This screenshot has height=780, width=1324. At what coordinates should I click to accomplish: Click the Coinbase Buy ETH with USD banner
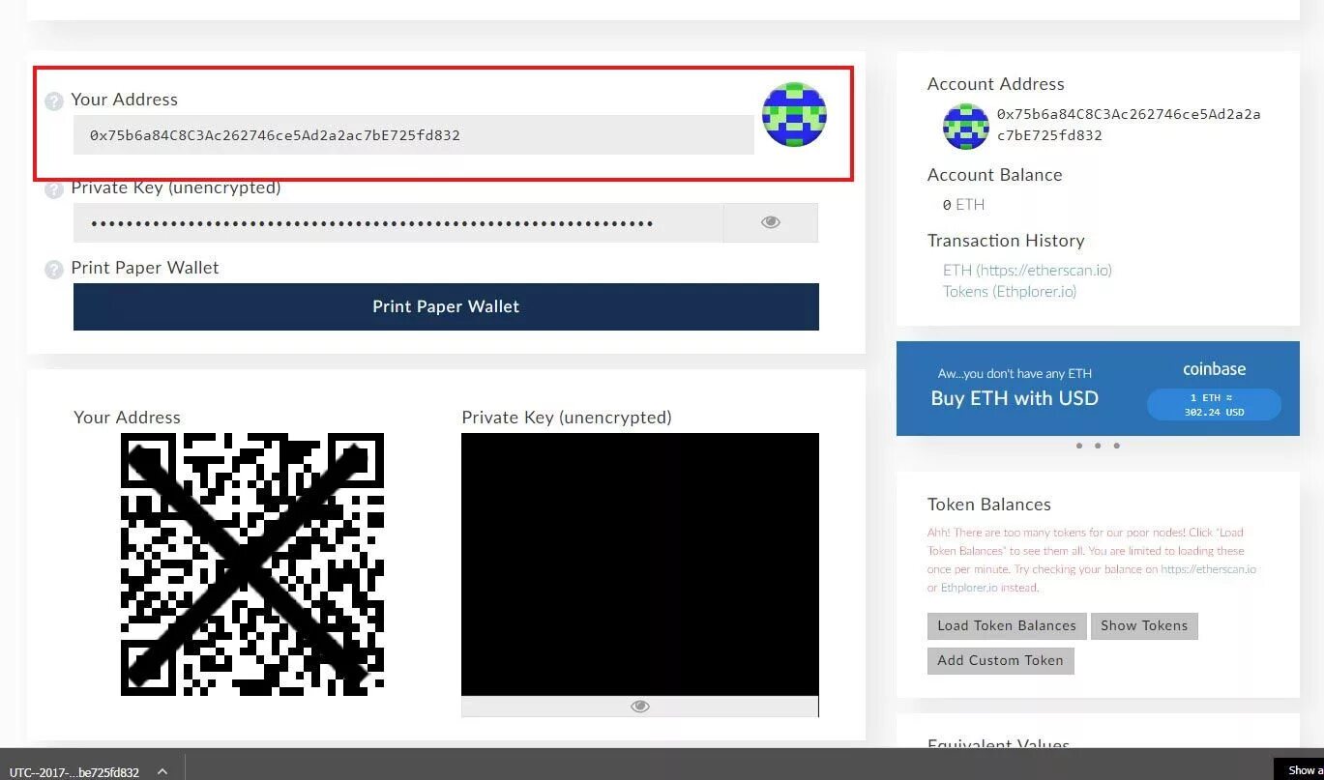[x=1098, y=389]
